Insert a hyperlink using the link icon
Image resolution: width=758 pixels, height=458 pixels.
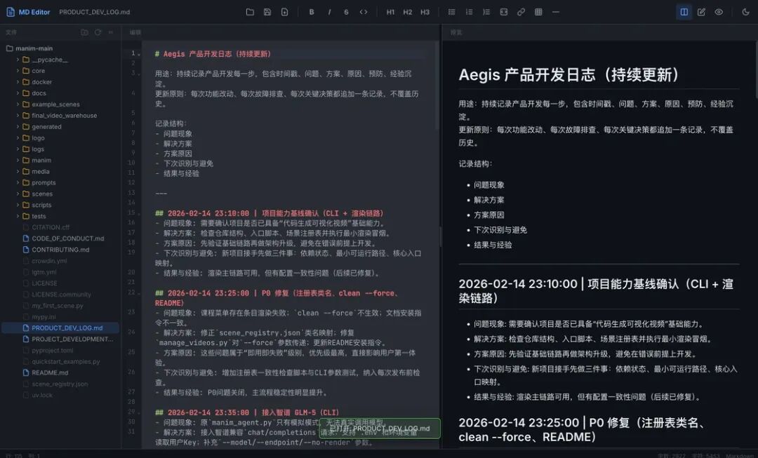coord(521,12)
